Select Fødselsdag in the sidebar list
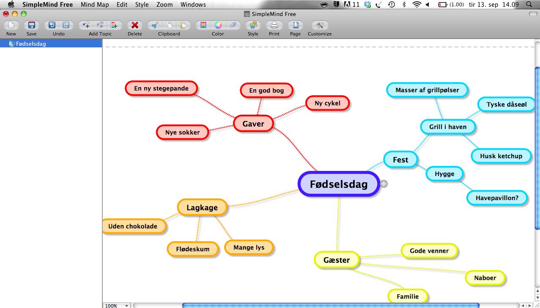Screen dimensions: 540x308 51,44
